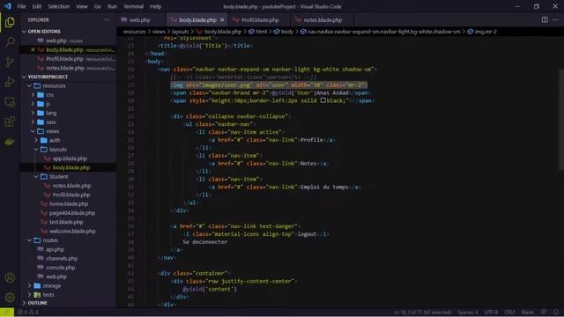This screenshot has height=317, width=564.
Task: Click the html breadcrumb segment
Action: (x=258, y=32)
